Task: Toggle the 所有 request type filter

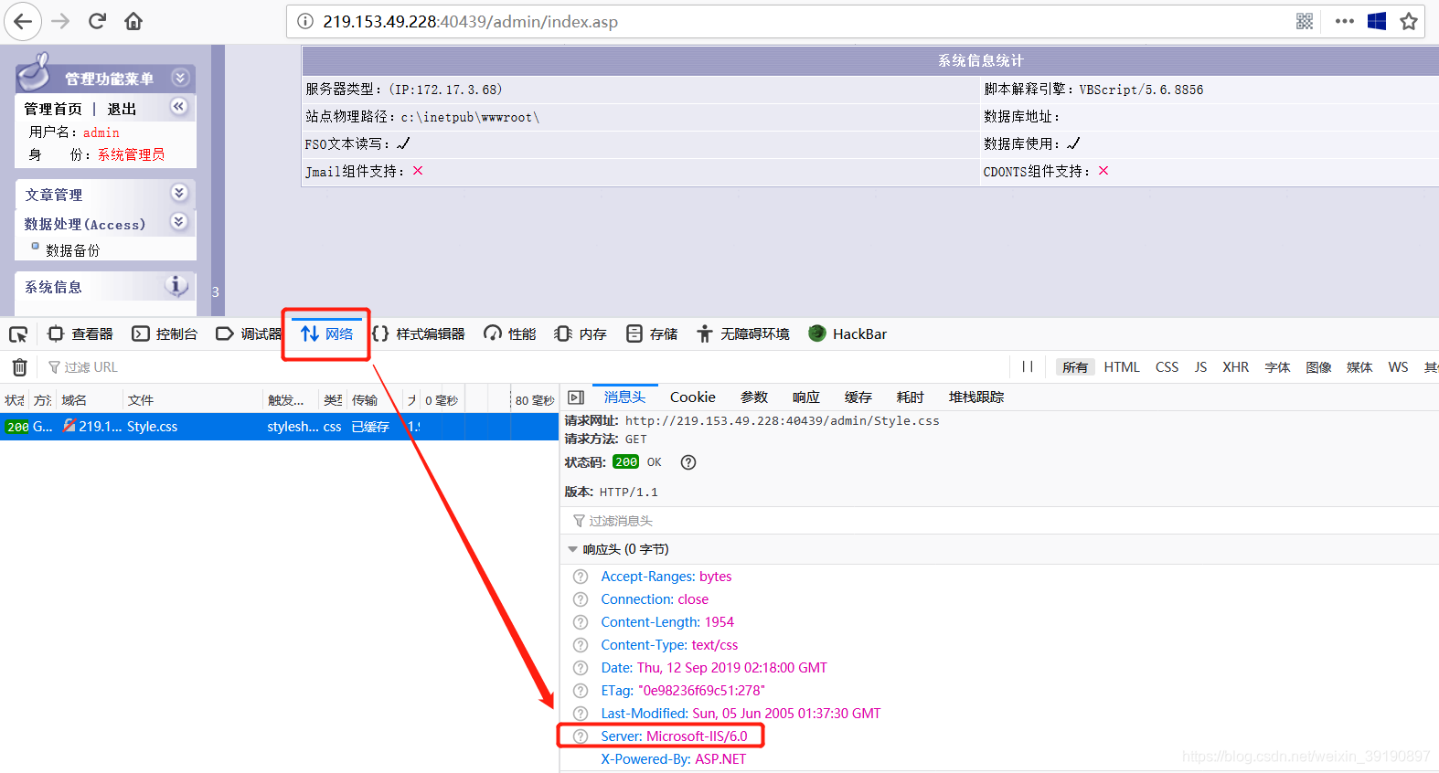Action: click(x=1075, y=367)
